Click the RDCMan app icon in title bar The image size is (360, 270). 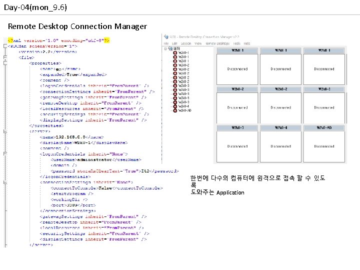tap(166, 36)
